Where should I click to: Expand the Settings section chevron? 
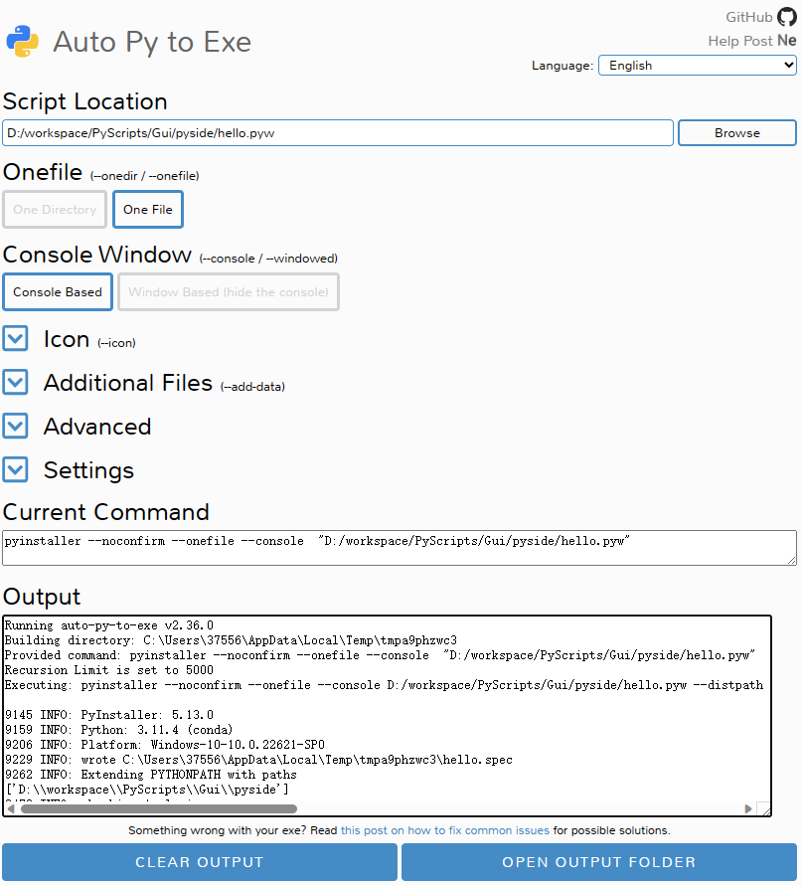15,469
